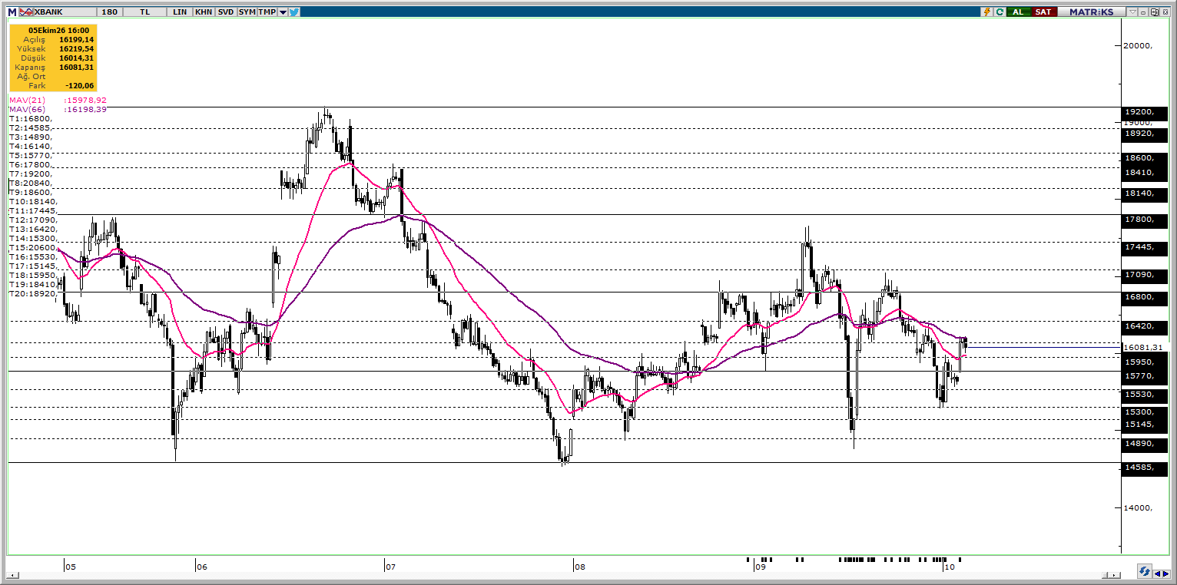Toggle the KHN button
Image resolution: width=1177 pixels, height=585 pixels.
tap(204, 12)
